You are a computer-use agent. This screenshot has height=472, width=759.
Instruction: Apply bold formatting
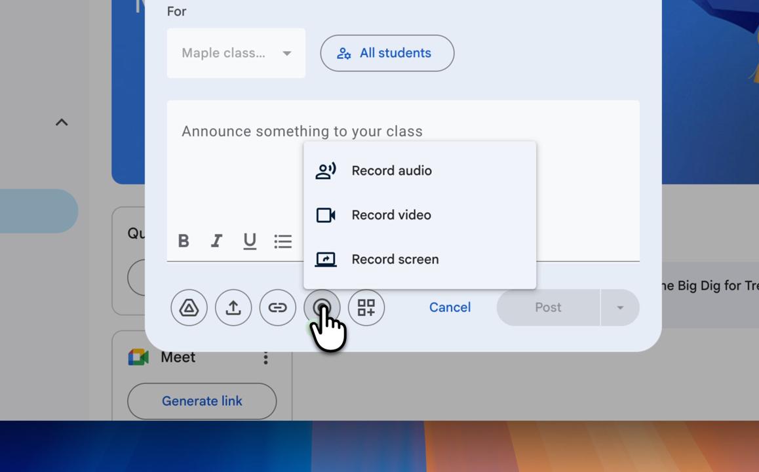point(184,241)
